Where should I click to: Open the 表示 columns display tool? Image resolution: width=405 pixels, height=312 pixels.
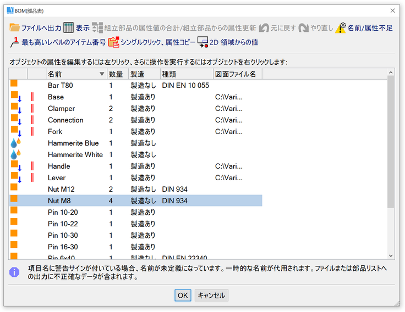(x=69, y=27)
